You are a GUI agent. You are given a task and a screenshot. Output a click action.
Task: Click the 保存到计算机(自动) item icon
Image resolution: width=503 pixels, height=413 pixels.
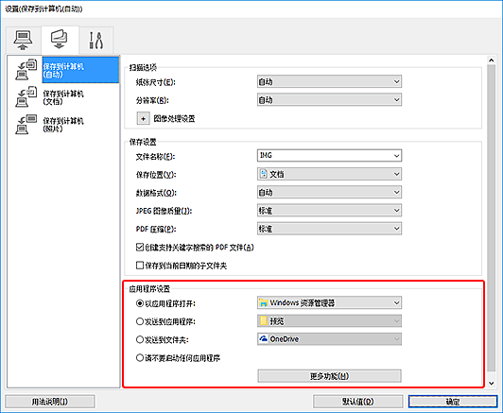26,70
